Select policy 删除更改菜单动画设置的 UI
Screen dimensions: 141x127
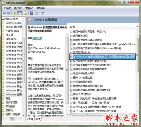88,86
